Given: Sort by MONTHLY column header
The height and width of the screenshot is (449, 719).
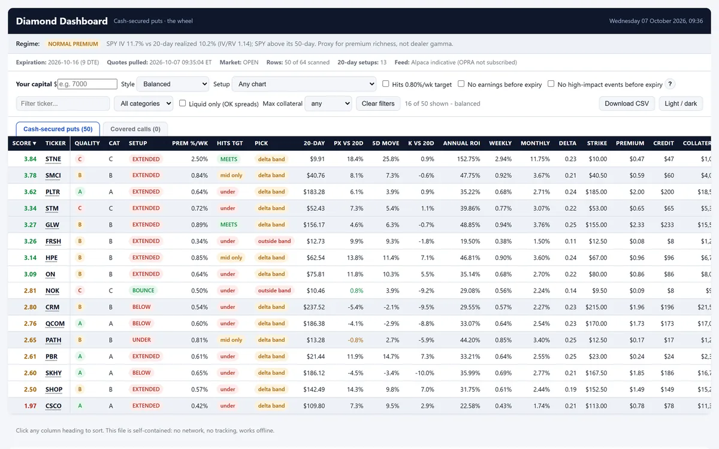Looking at the screenshot, I should click(535, 143).
